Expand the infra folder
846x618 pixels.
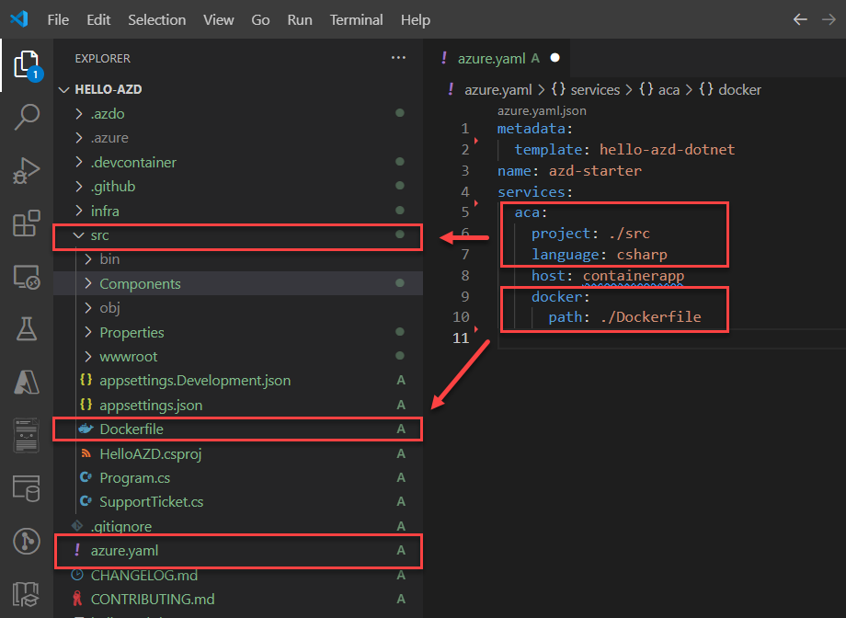104,211
